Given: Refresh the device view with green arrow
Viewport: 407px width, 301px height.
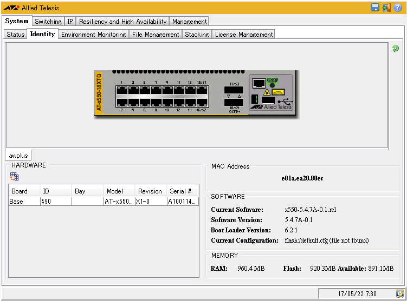Looking at the screenshot, I should click(396, 49).
